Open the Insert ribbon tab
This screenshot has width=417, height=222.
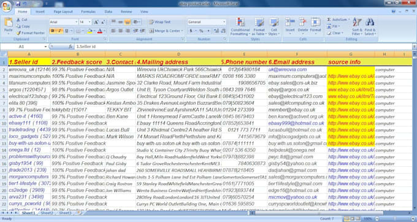(40, 12)
